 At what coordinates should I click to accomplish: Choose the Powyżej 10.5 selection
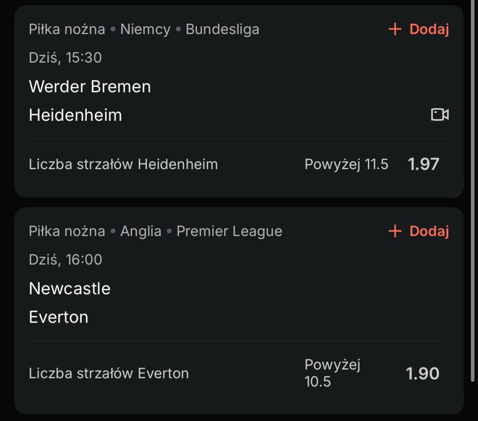[x=332, y=373]
